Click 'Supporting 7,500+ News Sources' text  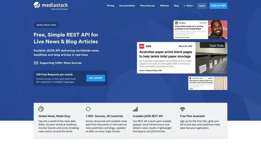pyautogui.click(x=60, y=63)
